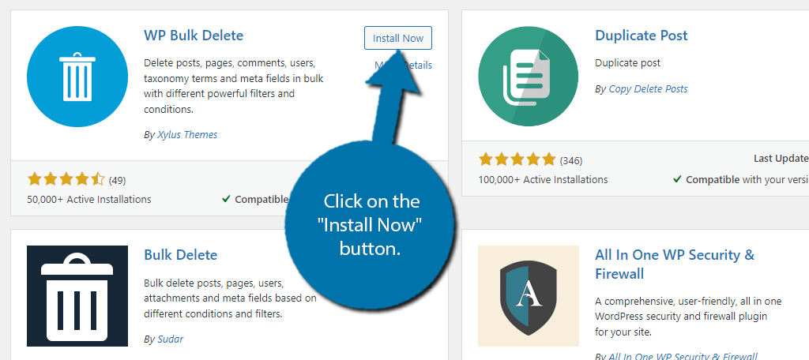Click the five-star rating for Duplicate Post
809x360 pixels.
[517, 159]
